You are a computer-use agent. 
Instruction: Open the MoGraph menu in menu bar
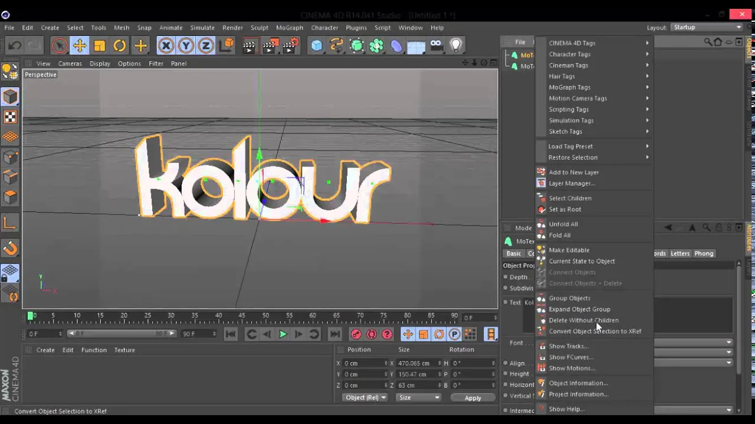click(290, 28)
